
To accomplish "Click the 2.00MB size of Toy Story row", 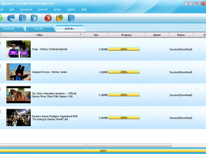I will [x=103, y=95].
